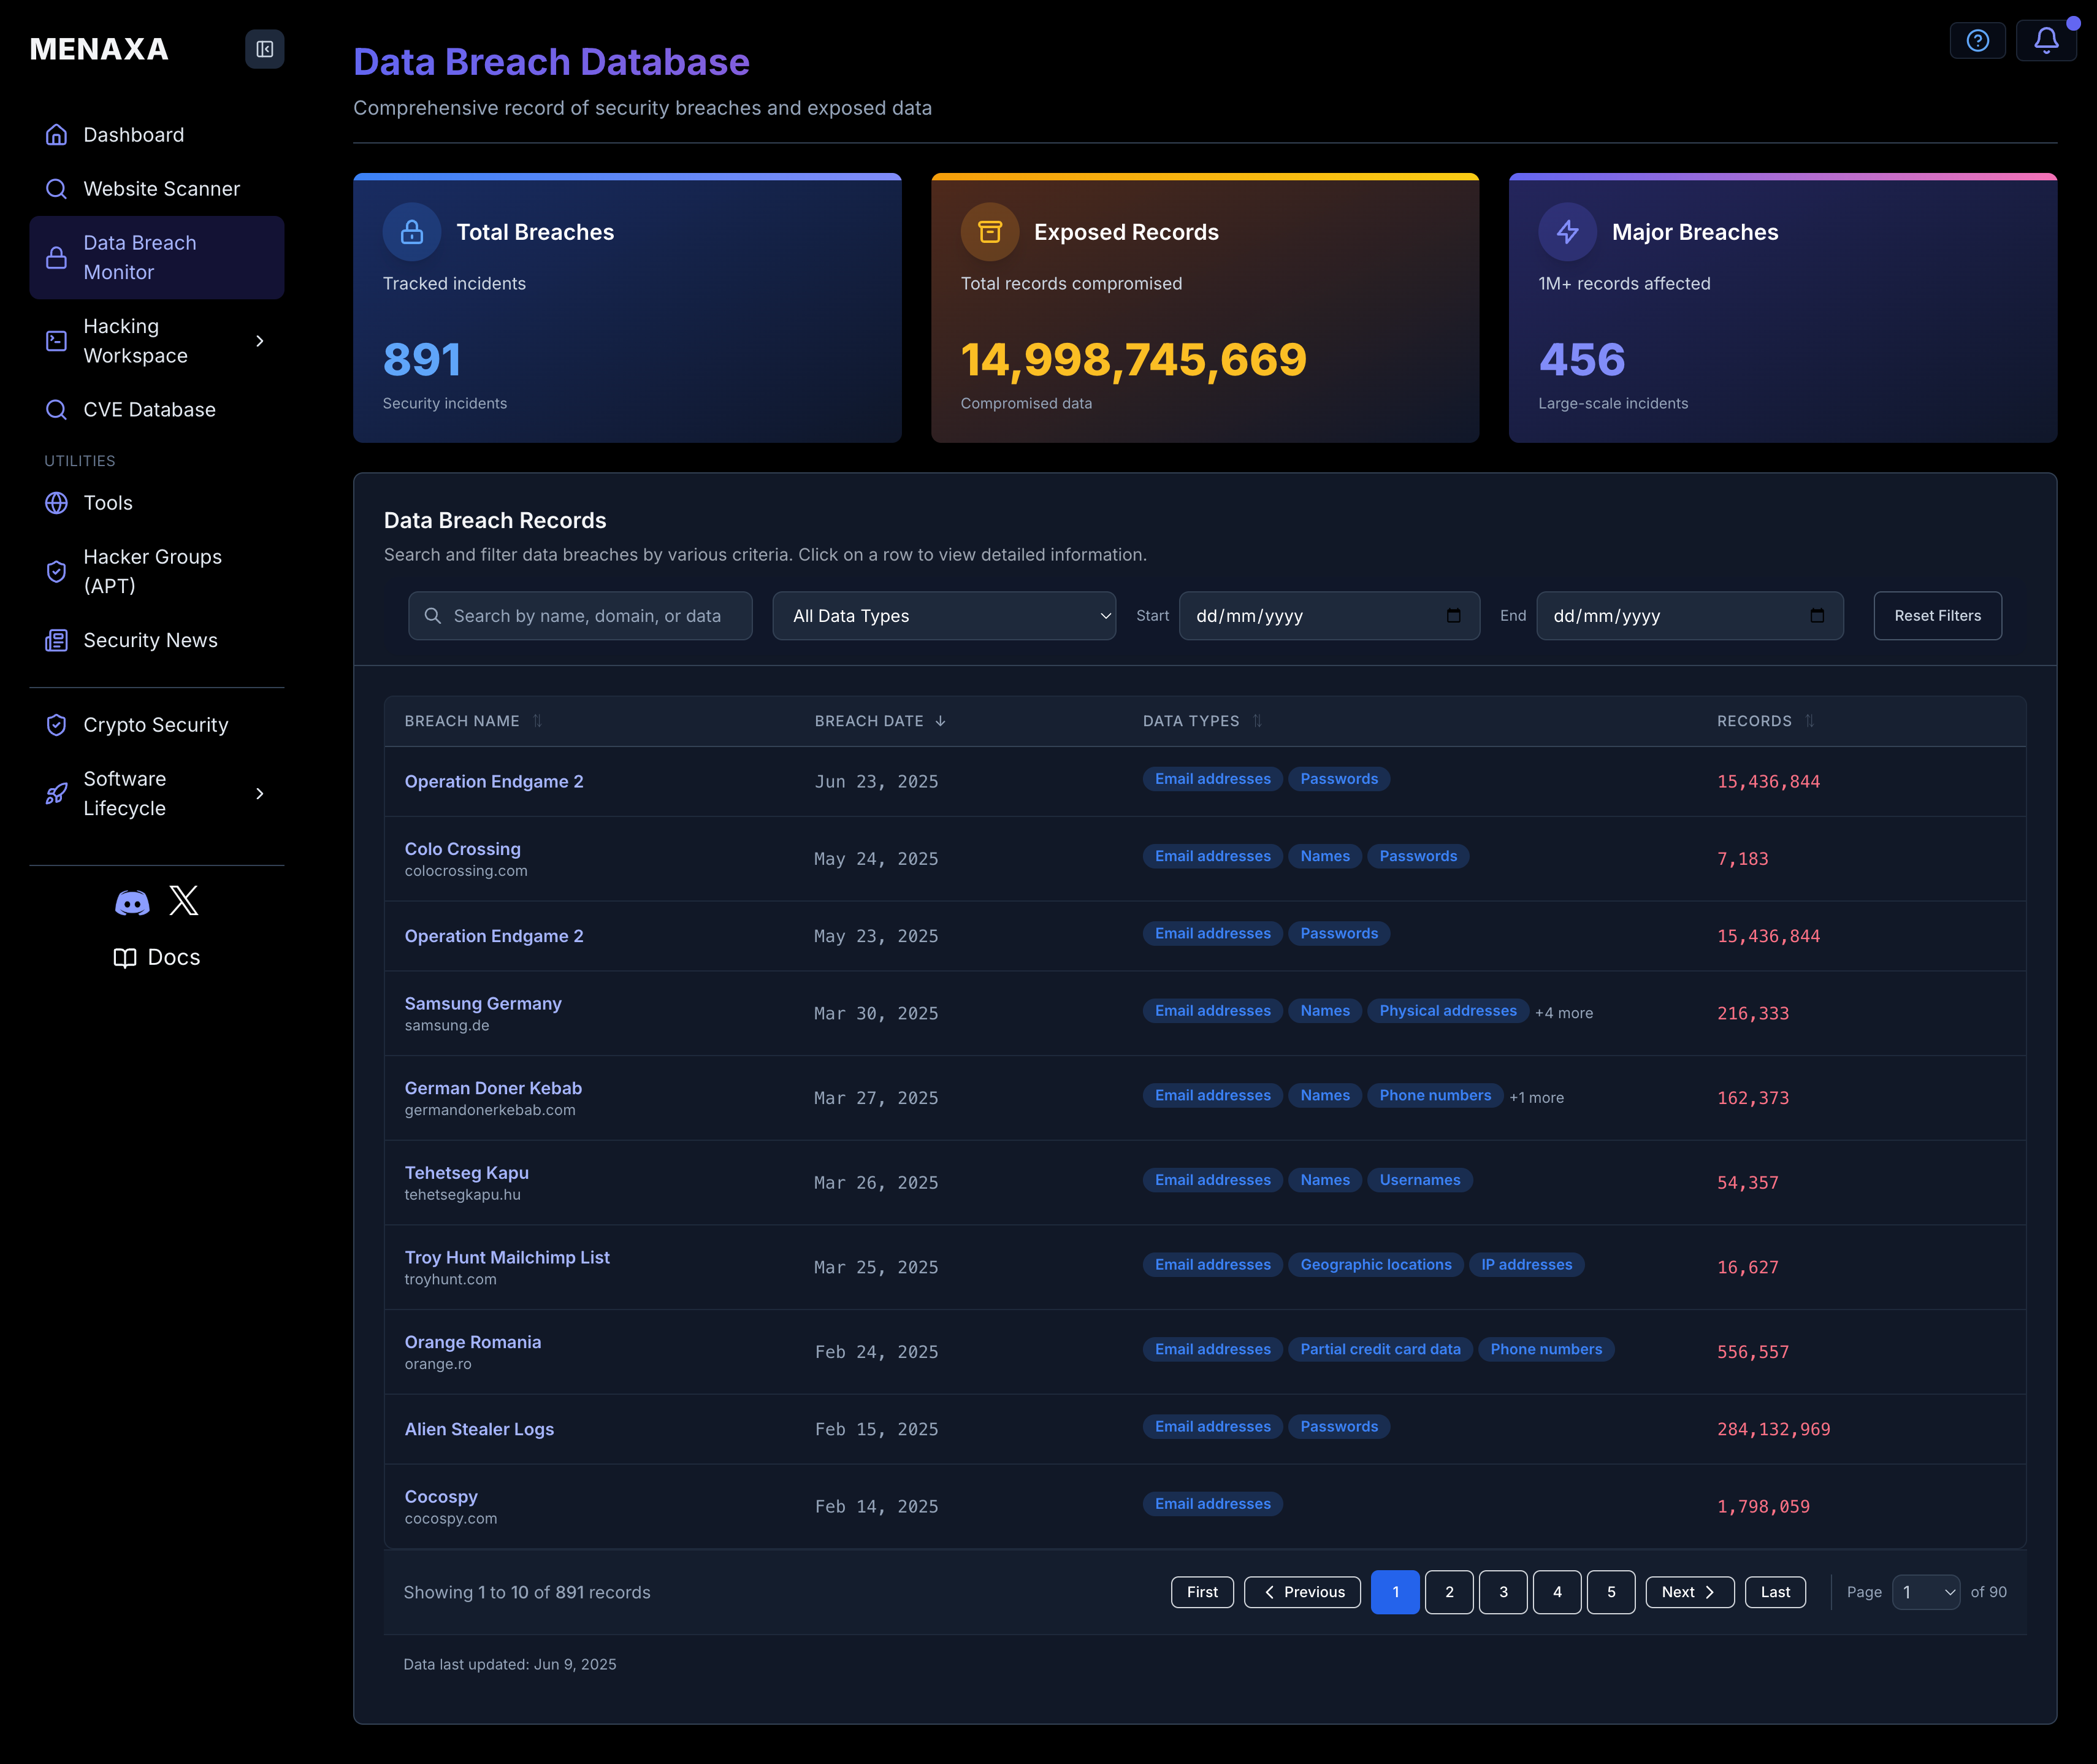2097x1764 pixels.
Task: Open Security News menu item
Action: 157,640
